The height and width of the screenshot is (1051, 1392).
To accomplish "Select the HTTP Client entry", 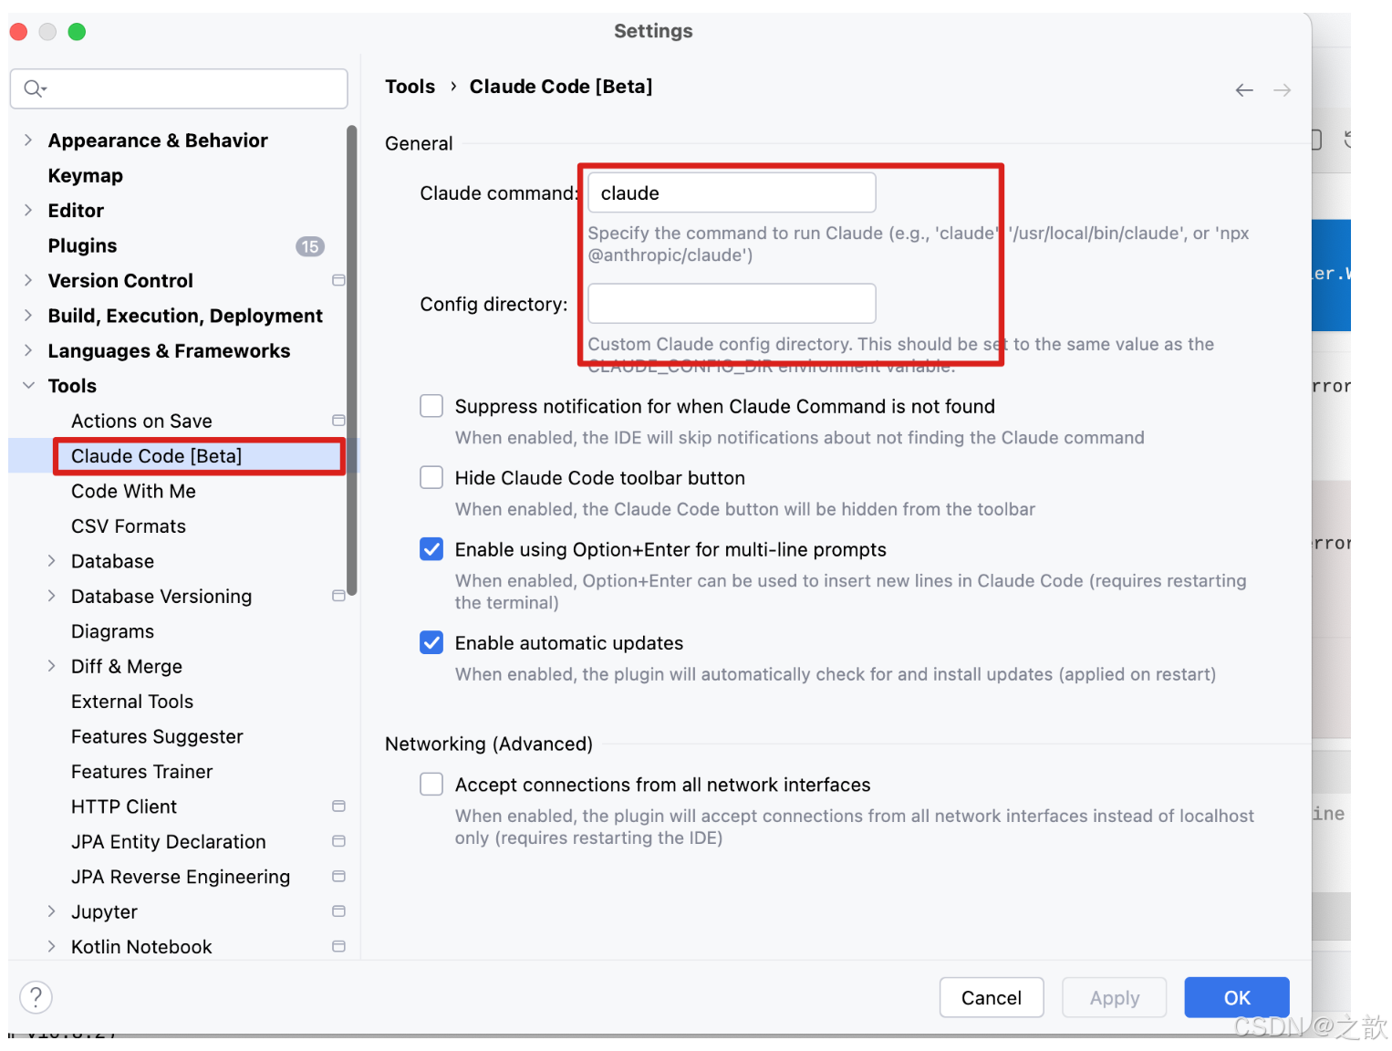I will coord(124,806).
